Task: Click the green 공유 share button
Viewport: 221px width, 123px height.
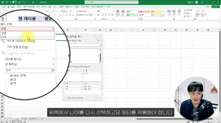Action: pyautogui.click(x=215, y=7)
